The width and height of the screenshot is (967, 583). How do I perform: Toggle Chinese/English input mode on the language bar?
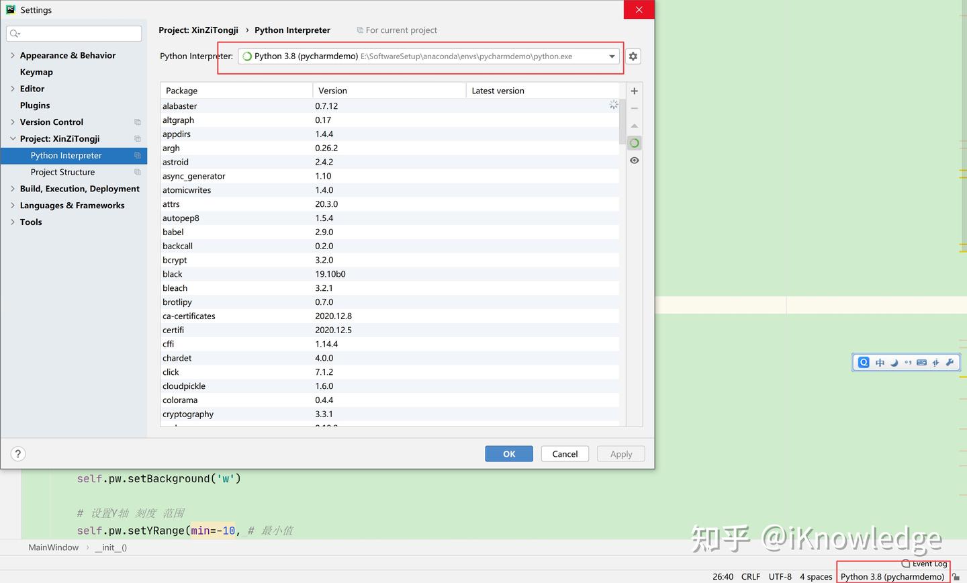[880, 362]
